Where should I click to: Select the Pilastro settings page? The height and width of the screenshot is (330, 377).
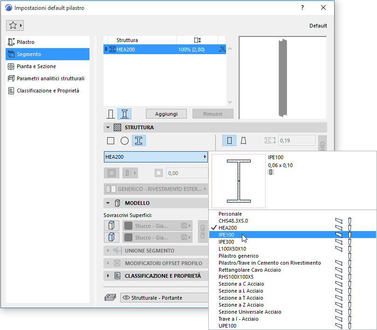coord(48,42)
